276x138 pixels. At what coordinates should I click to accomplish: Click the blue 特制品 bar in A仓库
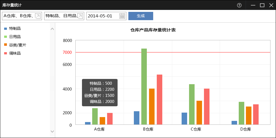(88, 123)
